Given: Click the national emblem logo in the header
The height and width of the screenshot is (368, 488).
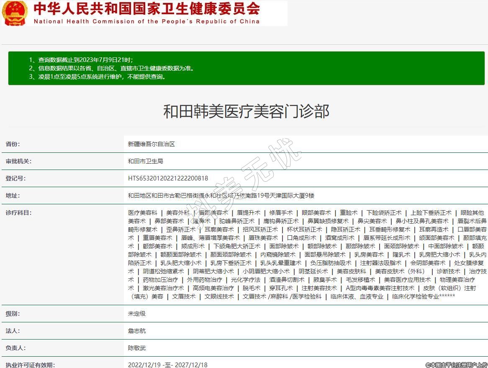Looking at the screenshot, I should (x=15, y=13).
